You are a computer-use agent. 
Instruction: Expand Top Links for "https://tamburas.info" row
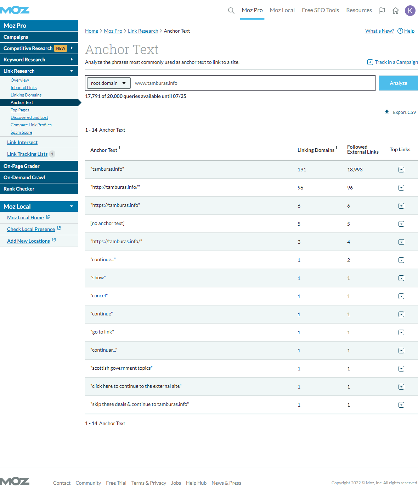[401, 206]
